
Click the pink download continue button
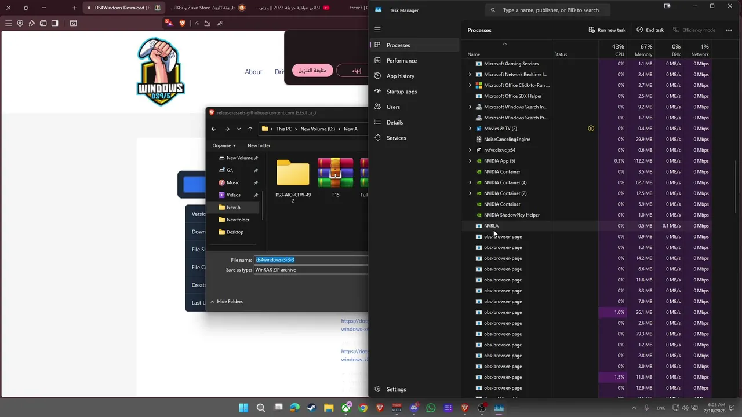coord(312,71)
